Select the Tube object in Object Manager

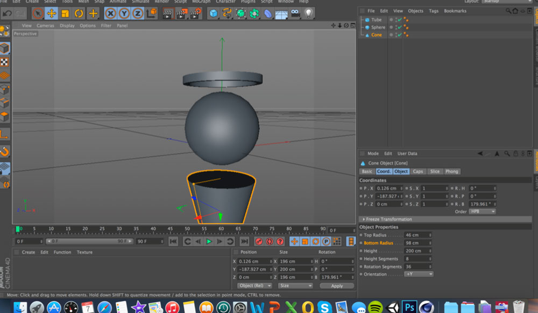(376, 20)
